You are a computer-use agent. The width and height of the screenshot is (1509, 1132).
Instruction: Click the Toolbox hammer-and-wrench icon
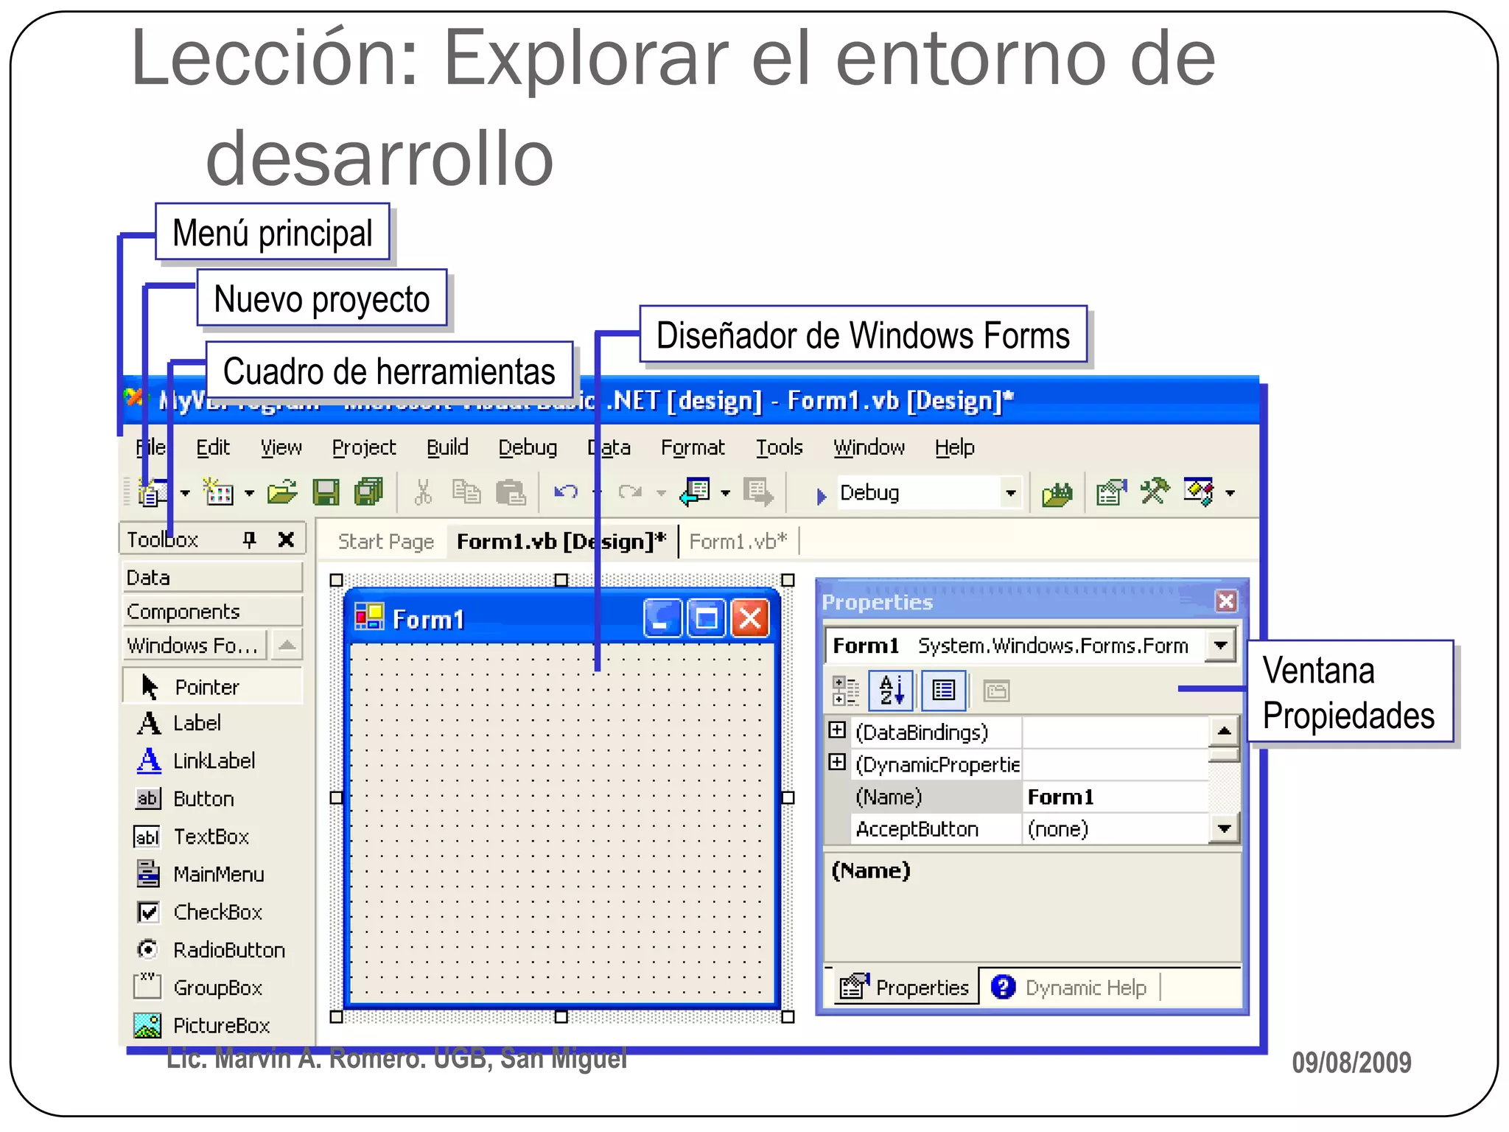1155,491
